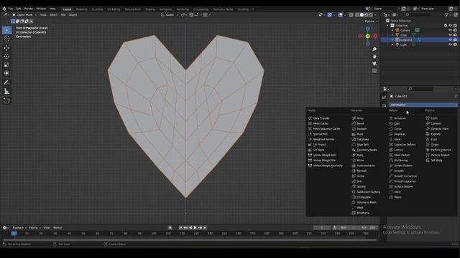Image resolution: width=460 pixels, height=258 pixels.
Task: Select the Scale tool
Action: 6,65
